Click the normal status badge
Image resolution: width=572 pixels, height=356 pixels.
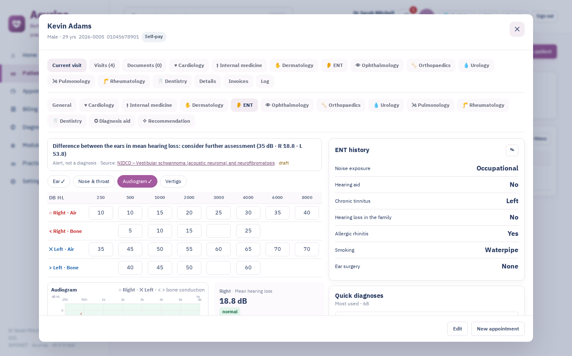click(230, 312)
